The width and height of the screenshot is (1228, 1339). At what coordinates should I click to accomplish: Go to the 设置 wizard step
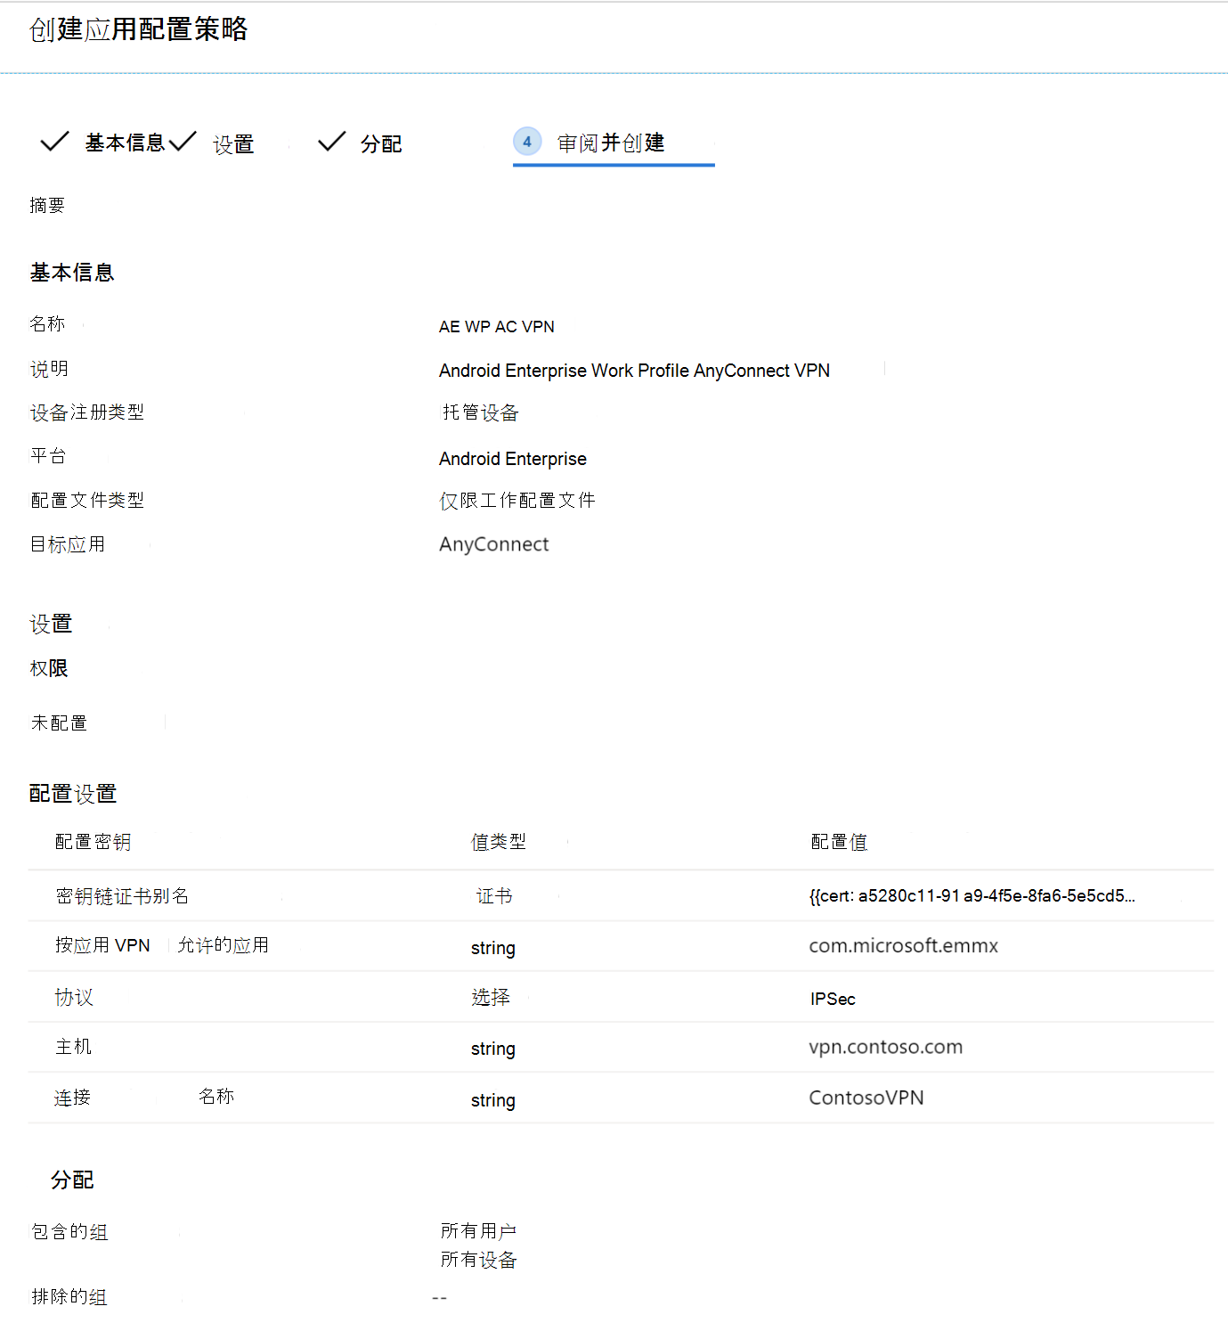[x=233, y=144]
